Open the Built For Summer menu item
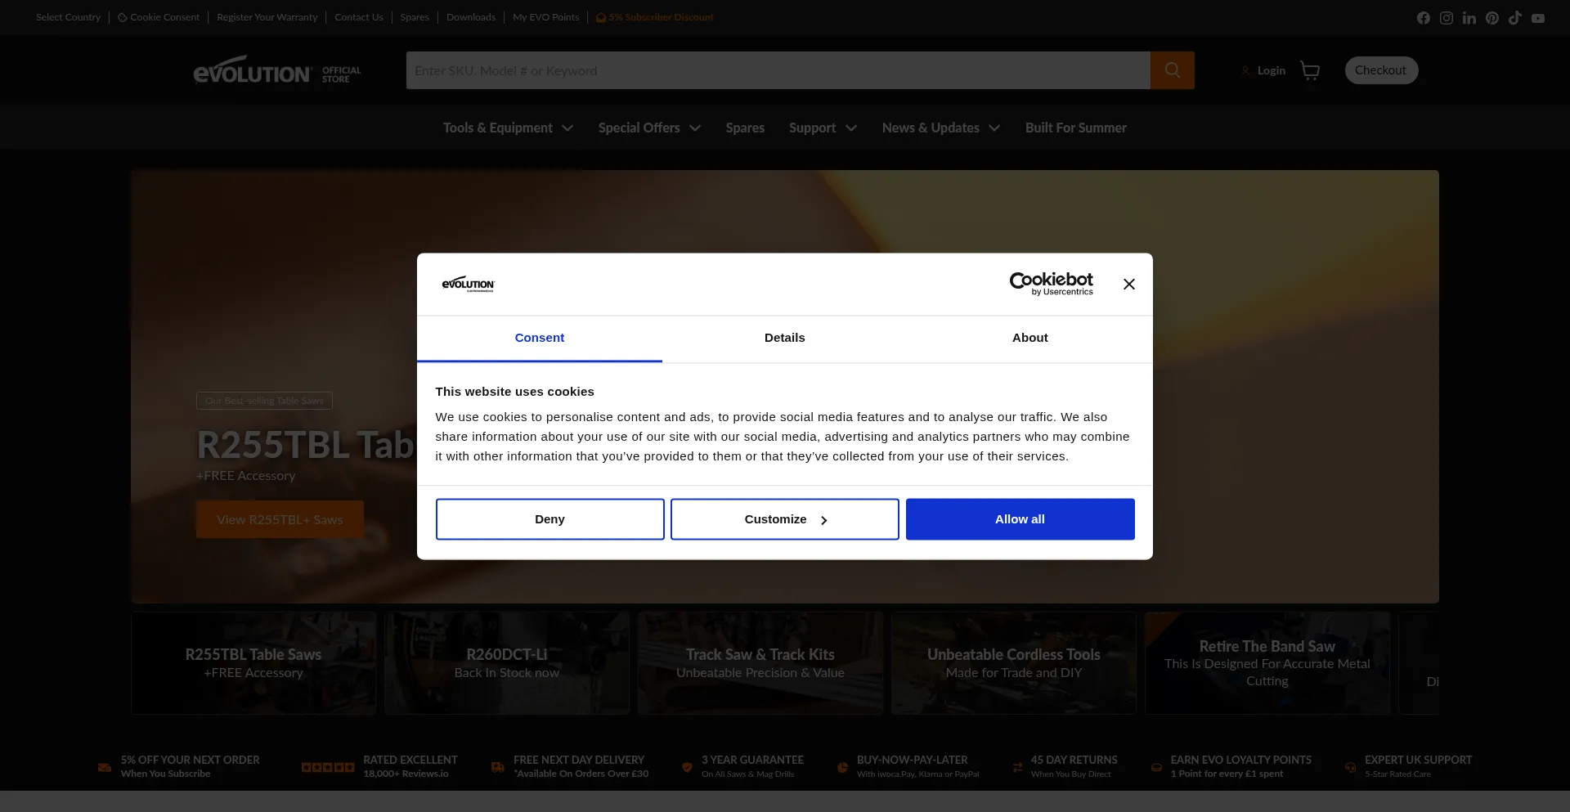 pyautogui.click(x=1076, y=128)
